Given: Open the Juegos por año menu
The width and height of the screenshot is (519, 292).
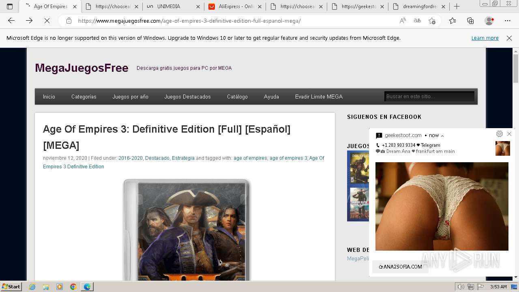Looking at the screenshot, I should 131,97.
